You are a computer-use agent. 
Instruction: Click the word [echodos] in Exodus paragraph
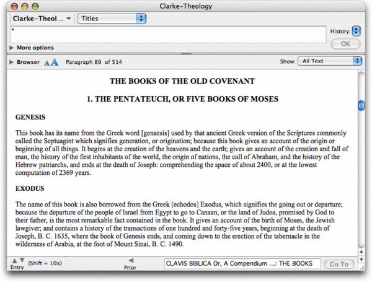(x=185, y=205)
